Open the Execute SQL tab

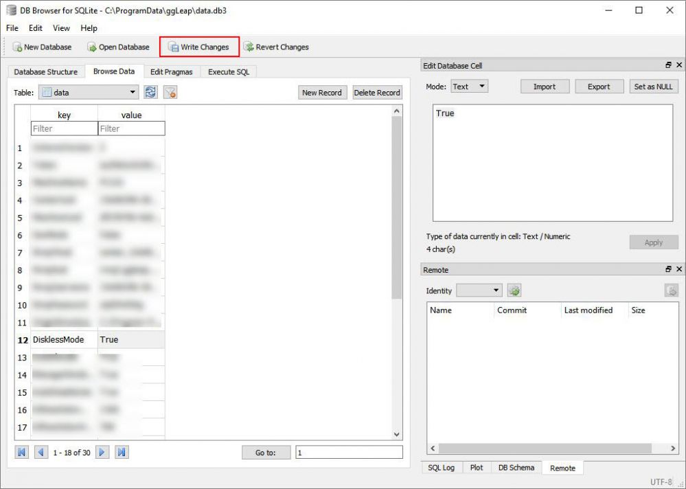[229, 71]
